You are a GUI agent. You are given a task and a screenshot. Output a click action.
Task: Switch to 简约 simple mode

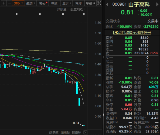pos(78,3)
